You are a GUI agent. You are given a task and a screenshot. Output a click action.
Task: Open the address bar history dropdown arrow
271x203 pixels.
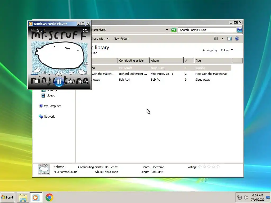(167, 30)
